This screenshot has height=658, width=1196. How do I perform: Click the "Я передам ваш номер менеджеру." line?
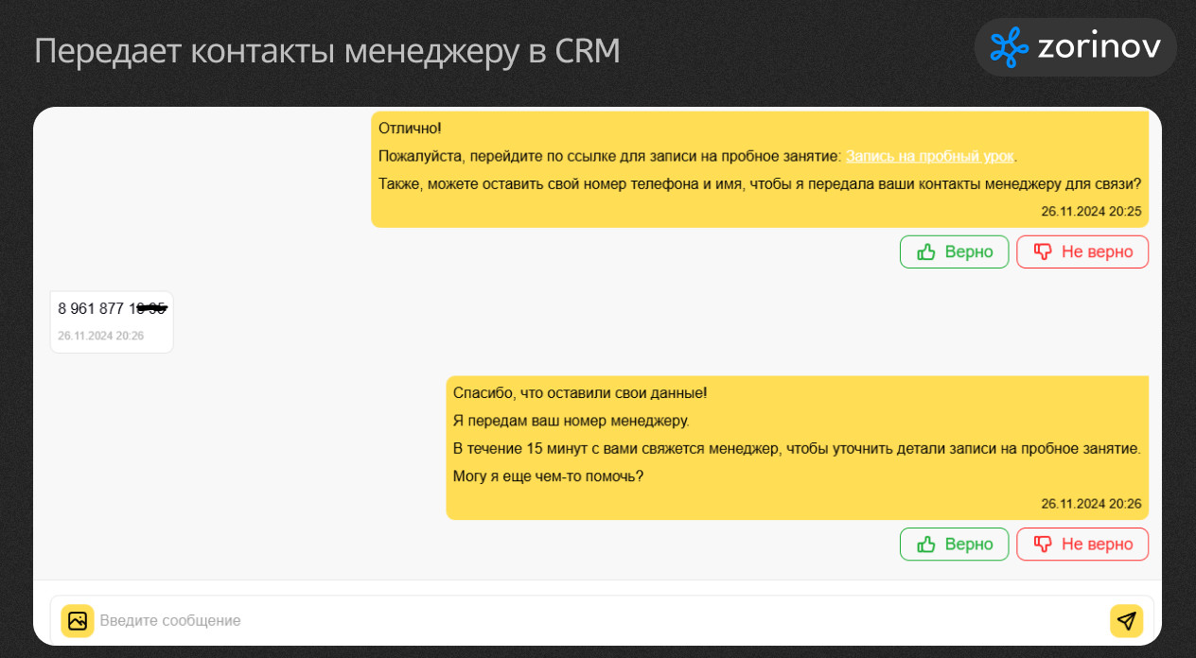click(x=571, y=421)
